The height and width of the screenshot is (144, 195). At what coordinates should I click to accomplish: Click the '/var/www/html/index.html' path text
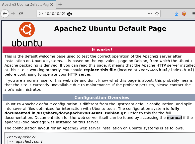coord(166,70)
